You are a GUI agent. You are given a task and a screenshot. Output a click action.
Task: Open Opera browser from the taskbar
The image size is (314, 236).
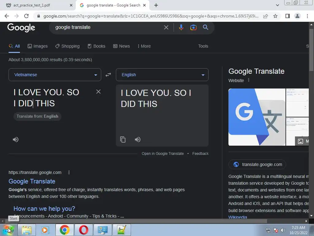tap(83, 230)
